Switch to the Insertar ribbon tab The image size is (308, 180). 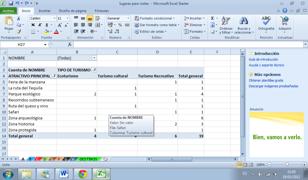45,10
